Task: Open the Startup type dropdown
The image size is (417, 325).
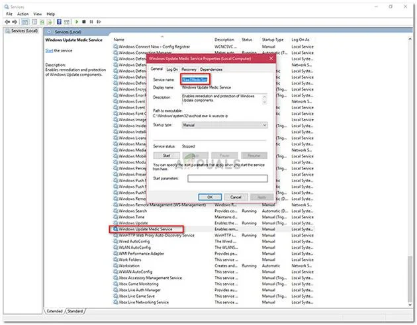Action: pos(224,125)
